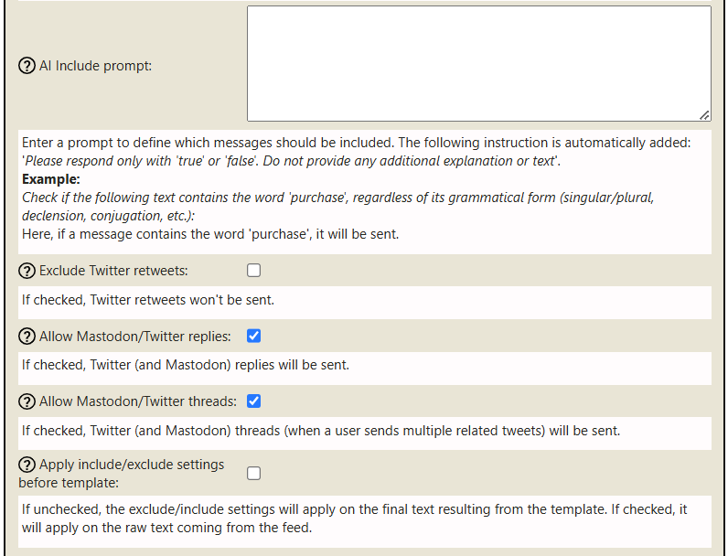The image size is (728, 556).
Task: Click help icon for Allow Mastodon/Twitter replies
Action: [x=27, y=337]
